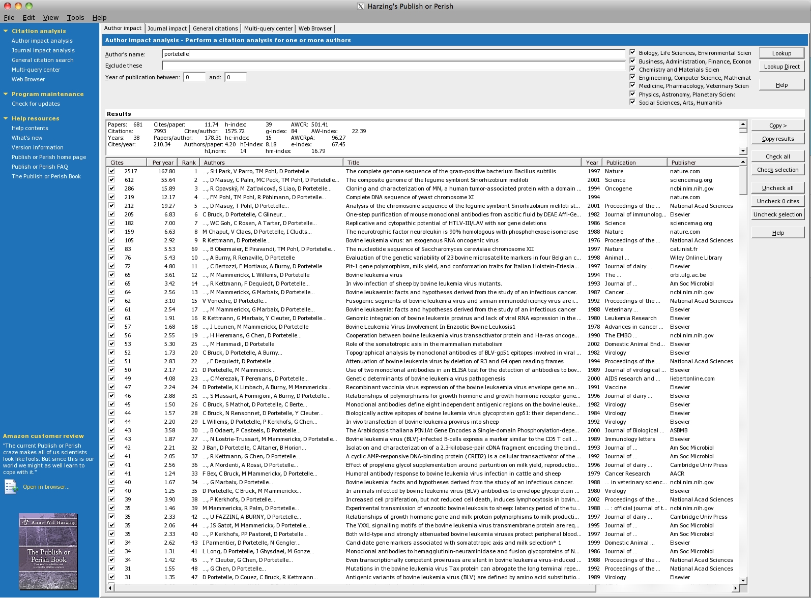The height and width of the screenshot is (598, 811).
Task: Click the Uncheck all button
Action: coord(778,188)
